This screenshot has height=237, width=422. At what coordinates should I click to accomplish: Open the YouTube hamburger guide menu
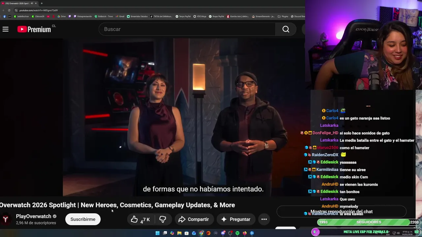click(5, 29)
